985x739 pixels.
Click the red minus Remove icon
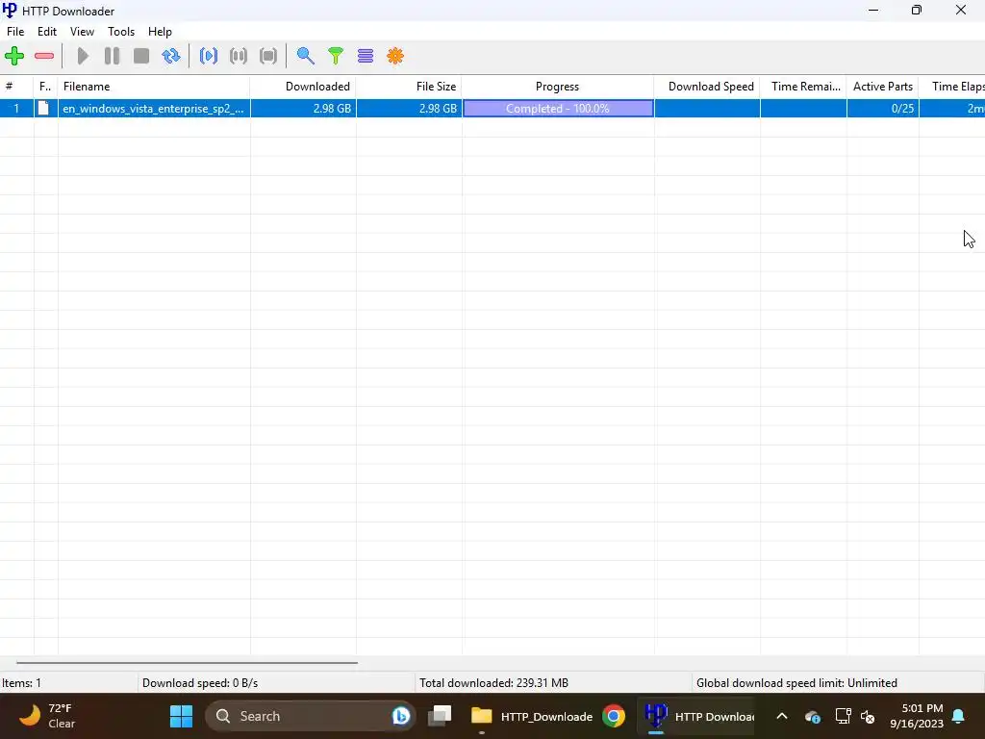click(x=44, y=56)
